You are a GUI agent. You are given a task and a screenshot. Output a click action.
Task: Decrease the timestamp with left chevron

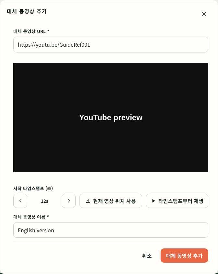[x=20, y=201]
